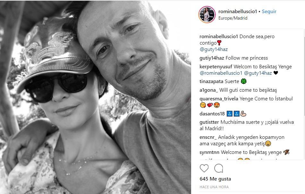305x194 pixels.
Task: Open rominabelluscio1 profile picture avatar
Action: [207, 14]
